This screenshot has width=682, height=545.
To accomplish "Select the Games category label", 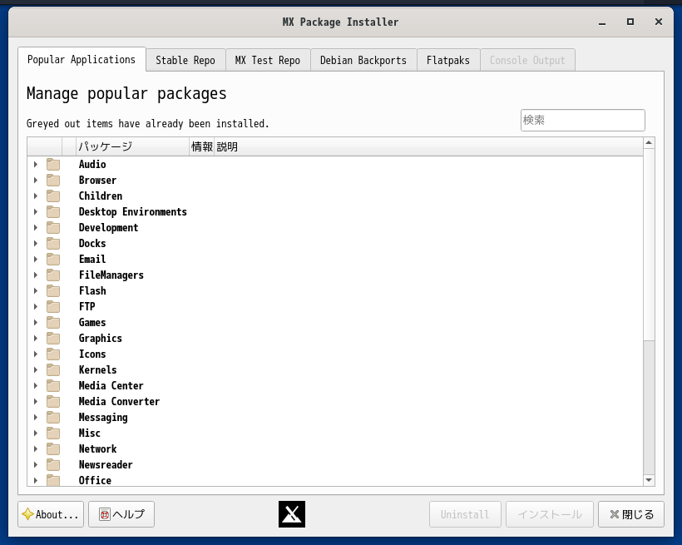I will click(92, 323).
